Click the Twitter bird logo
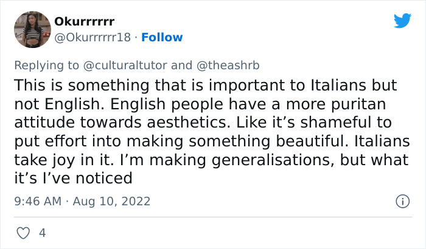Screen dimensions: 426x249 point(402,21)
